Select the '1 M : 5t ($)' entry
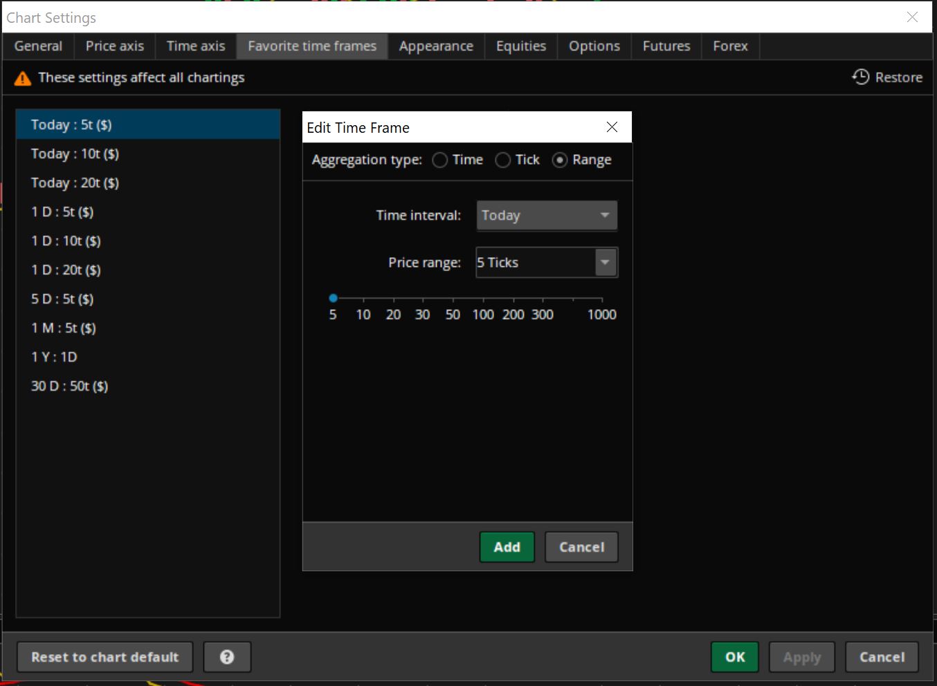Image resolution: width=937 pixels, height=686 pixels. [x=148, y=328]
